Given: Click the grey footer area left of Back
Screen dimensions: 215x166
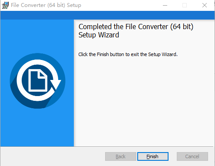Looking at the screenshot, I should 53,156.
